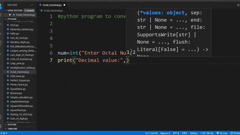Open simpleInterest.py file
The height and width of the screenshot is (135, 240).
tap(19, 102)
